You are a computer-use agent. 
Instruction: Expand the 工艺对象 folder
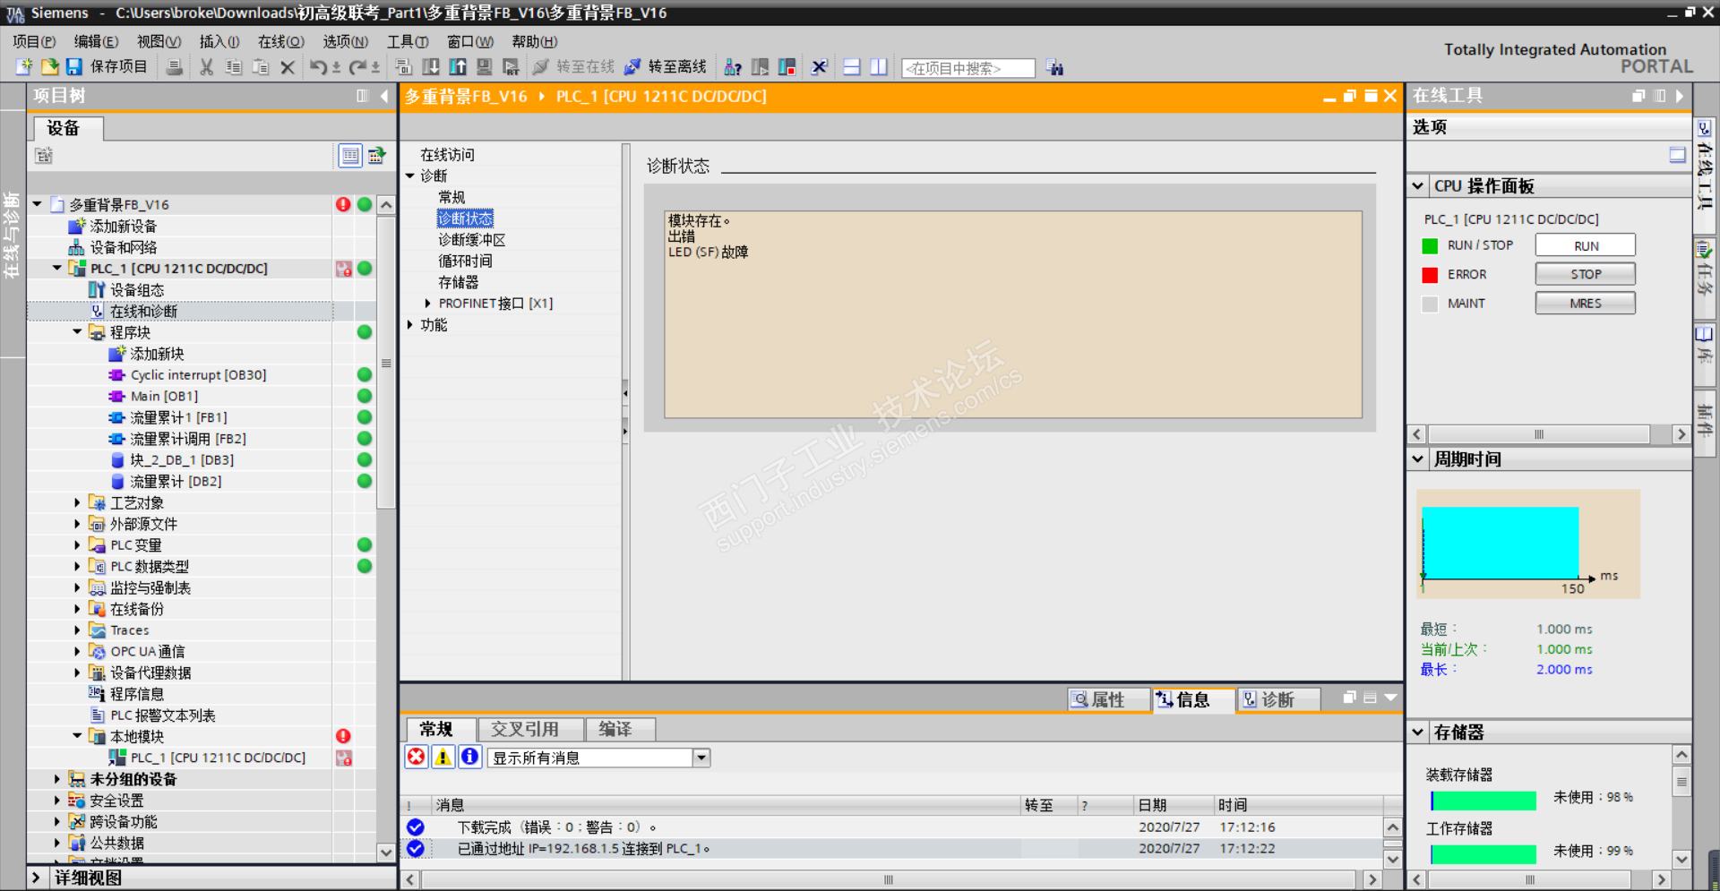(77, 502)
